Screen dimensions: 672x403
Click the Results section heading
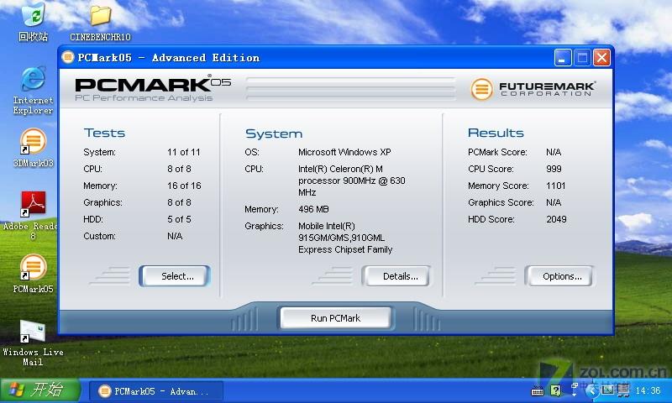click(496, 133)
